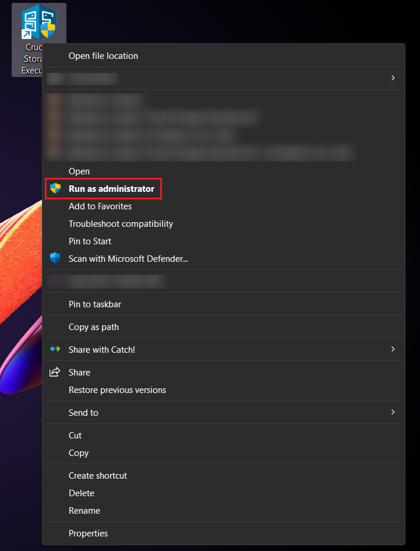Click the Microsoft Defender shield icon
The width and height of the screenshot is (420, 551).
tap(55, 259)
